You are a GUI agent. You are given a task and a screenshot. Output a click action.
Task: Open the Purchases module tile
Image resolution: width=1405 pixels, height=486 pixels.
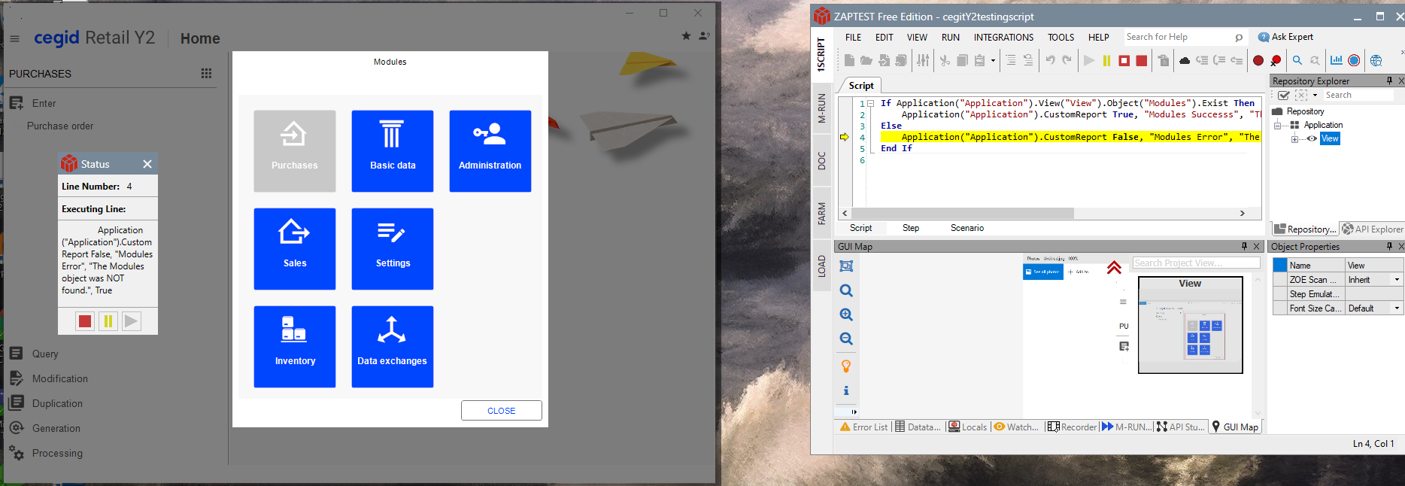pos(295,151)
